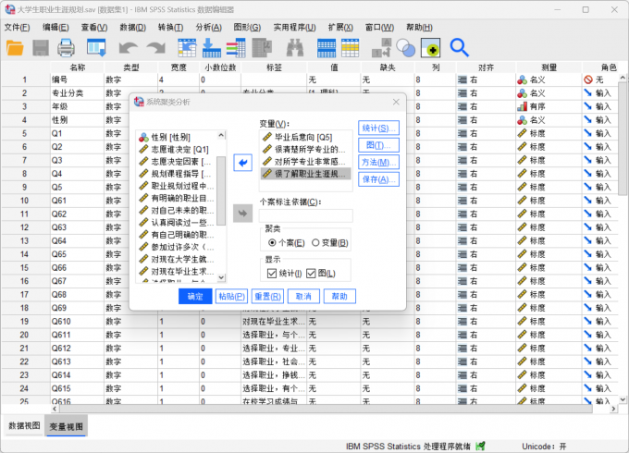Click the name cell Q610
Image resolution: width=629 pixels, height=453 pixels.
[77, 322]
